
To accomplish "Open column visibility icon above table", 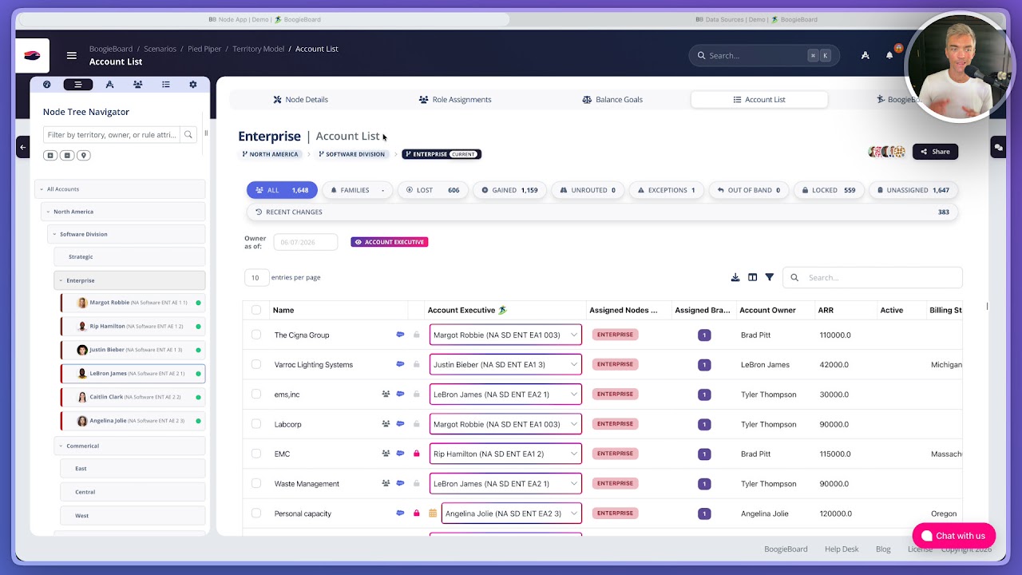I will [752, 277].
